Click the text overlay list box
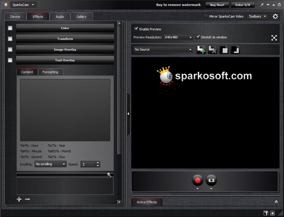The image size is (284, 217). [x=65, y=186]
